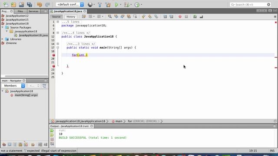
Task: Click the Clean and Build icon
Action: tap(108, 5)
